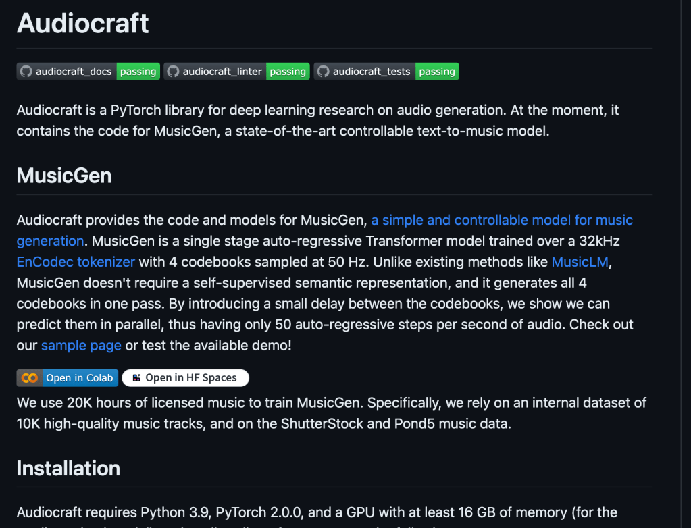This screenshot has width=691, height=528.
Task: Click the Audiocraft main heading
Action: click(82, 24)
